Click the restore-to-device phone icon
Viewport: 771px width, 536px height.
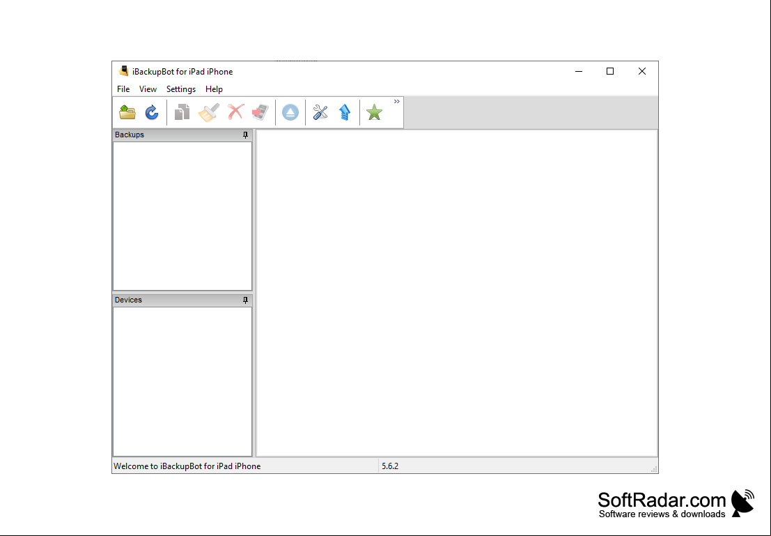[260, 112]
